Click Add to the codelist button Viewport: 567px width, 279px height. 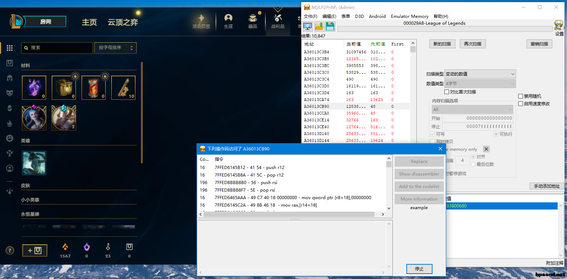click(x=419, y=187)
